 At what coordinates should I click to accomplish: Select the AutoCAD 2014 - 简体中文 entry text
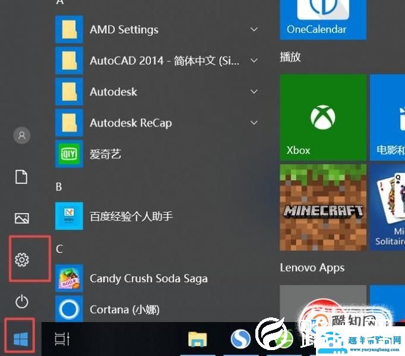[x=164, y=61]
